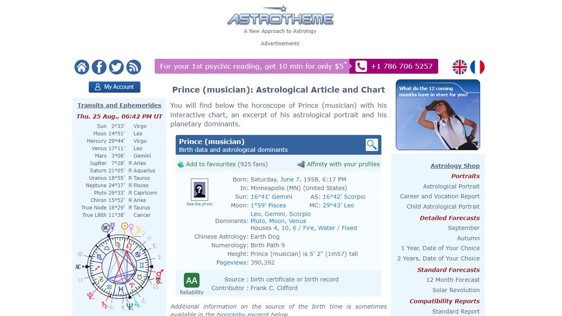The height and width of the screenshot is (316, 562).
Task: Click Scorpio in the dominants signs
Action: pos(300,214)
